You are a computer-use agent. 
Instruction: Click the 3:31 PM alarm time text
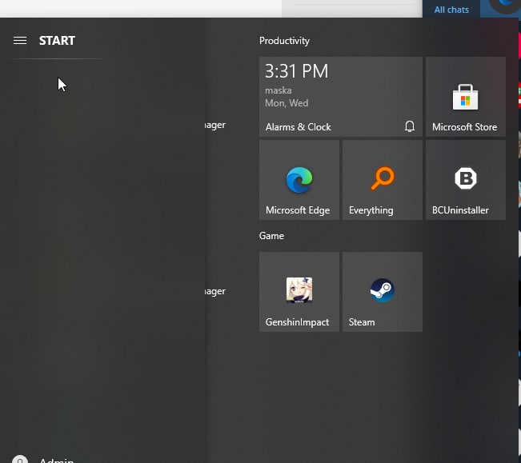(x=296, y=71)
